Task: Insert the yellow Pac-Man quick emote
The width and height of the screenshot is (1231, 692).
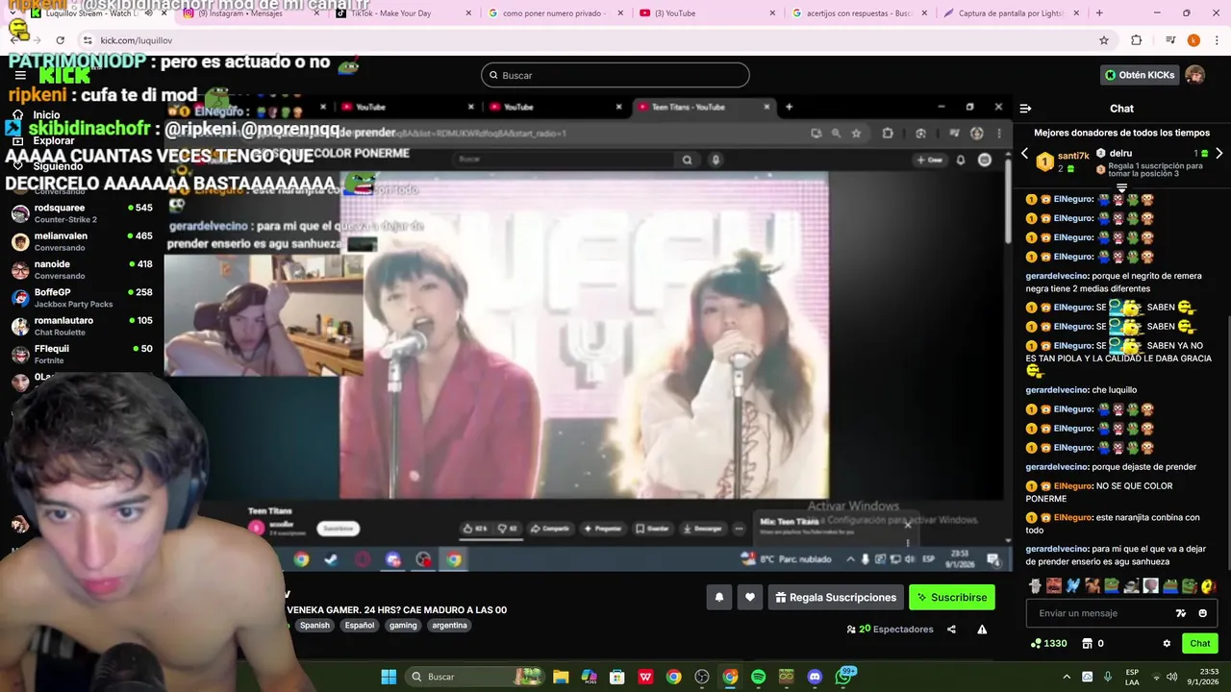Action: pos(1209,586)
